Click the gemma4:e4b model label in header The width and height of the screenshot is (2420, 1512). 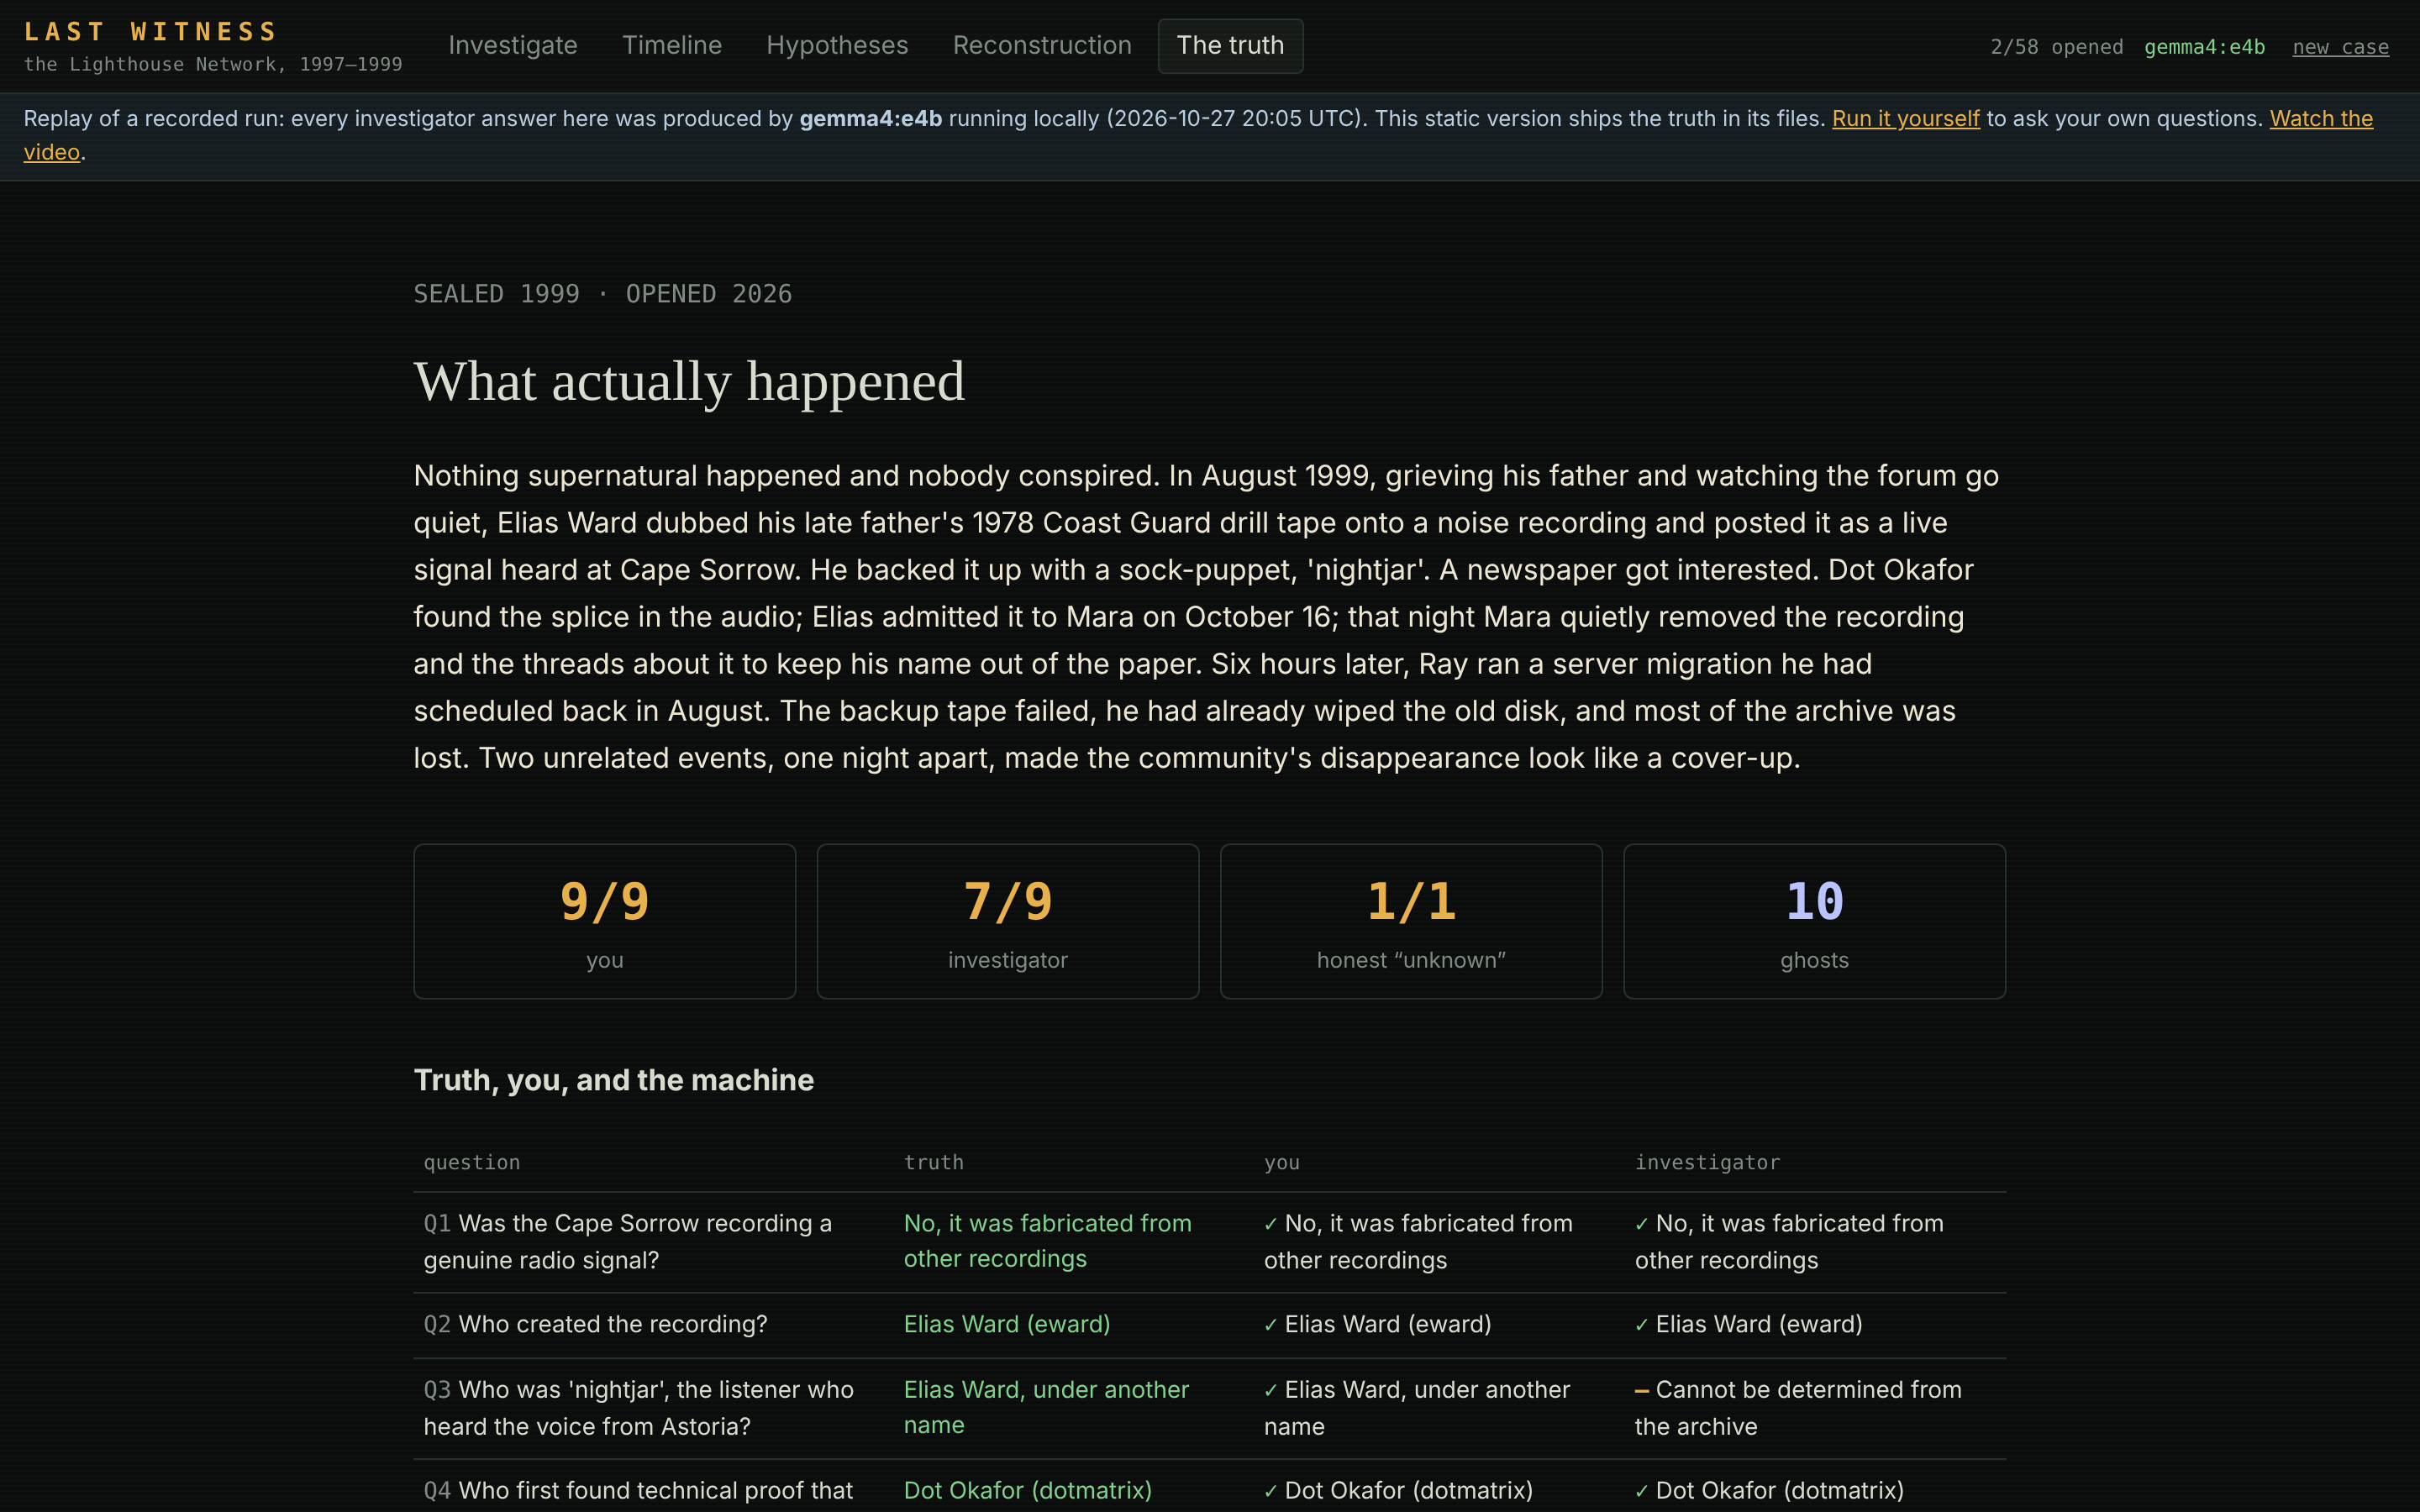[x=2204, y=47]
